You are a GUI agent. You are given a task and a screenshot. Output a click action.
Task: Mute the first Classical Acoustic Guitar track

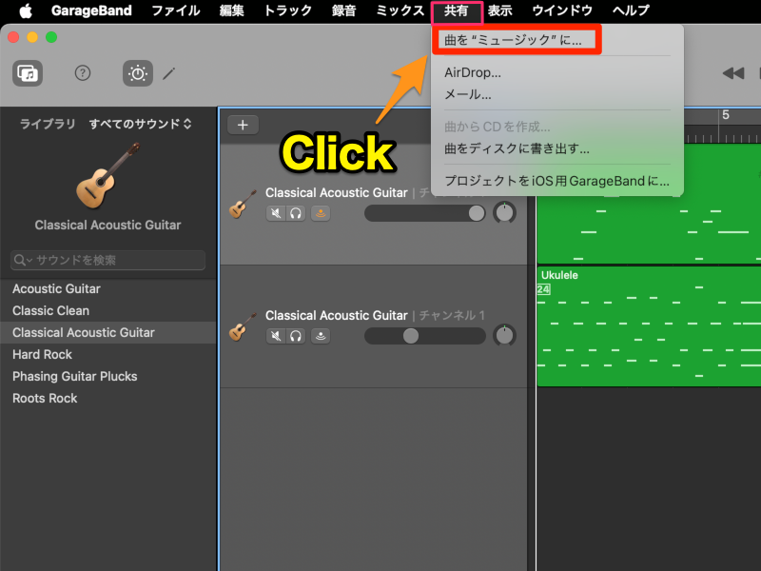275,213
